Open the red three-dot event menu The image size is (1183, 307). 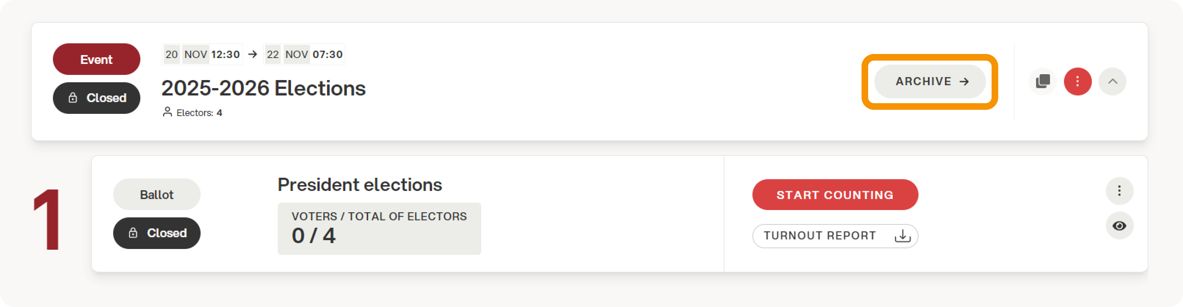point(1077,82)
